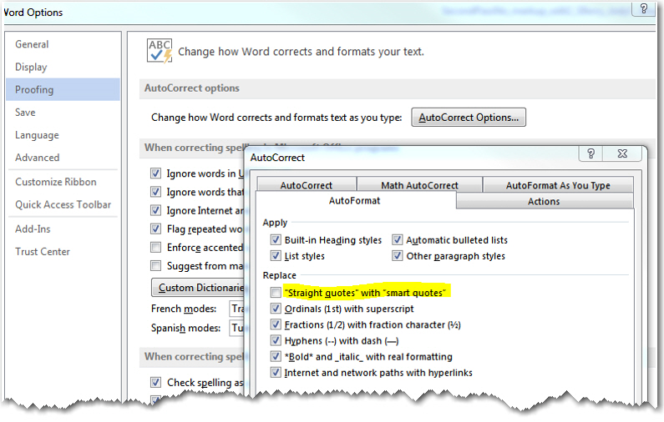Close the AutoCorrect dialog
The height and width of the screenshot is (422, 664).
[622, 153]
